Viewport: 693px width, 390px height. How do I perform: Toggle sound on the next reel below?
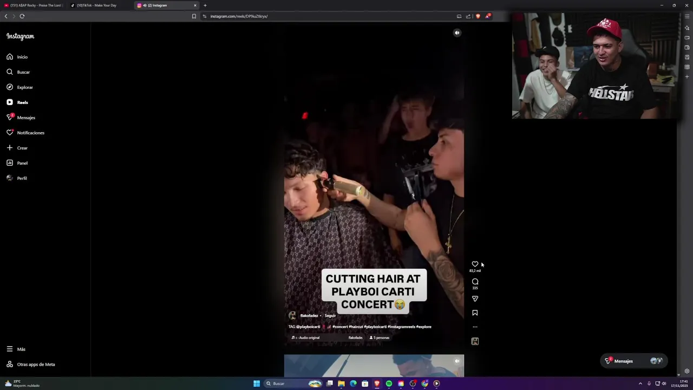(x=457, y=361)
